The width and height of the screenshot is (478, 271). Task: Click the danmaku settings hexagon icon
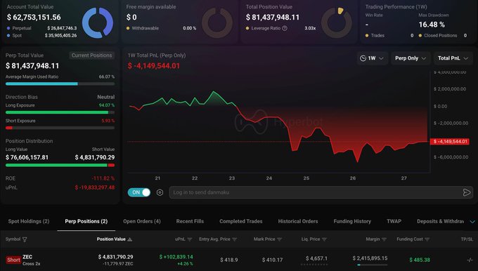(x=160, y=192)
